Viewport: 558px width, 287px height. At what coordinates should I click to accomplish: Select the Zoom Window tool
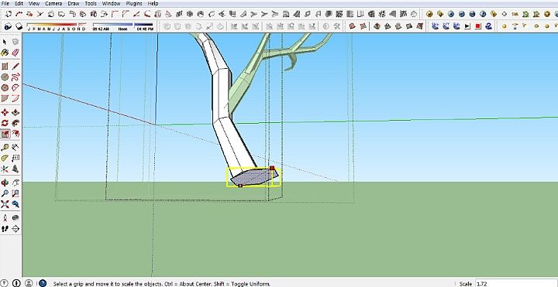15,193
